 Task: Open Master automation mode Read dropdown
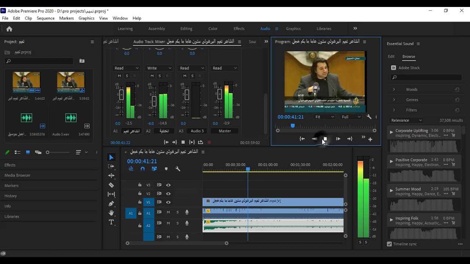(225, 68)
